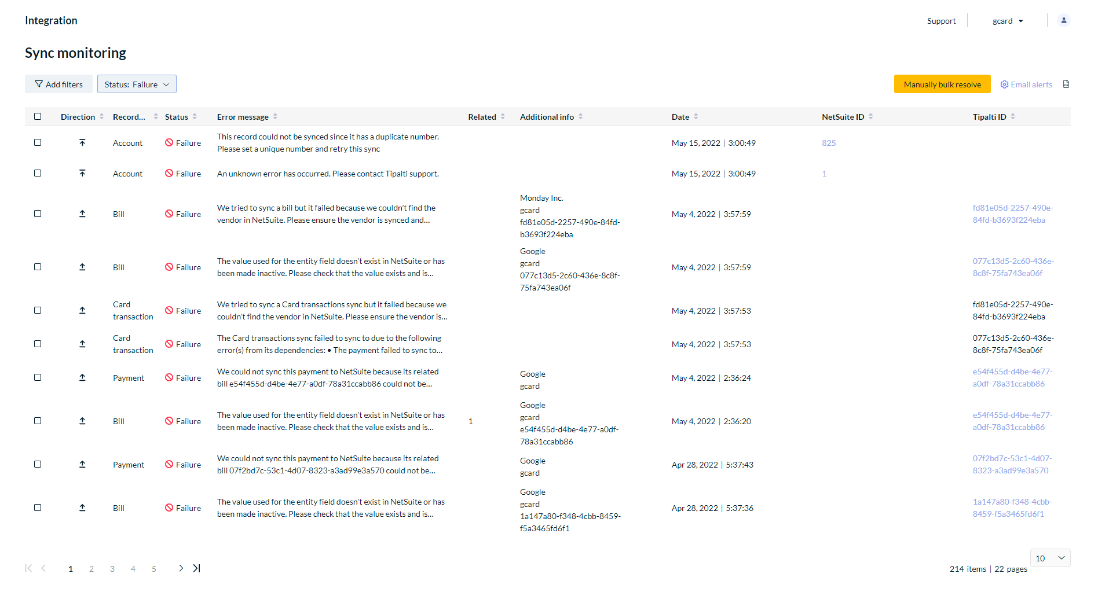Viewport: 1098px width, 592px height.
Task: Select Payment row dated Apr 28 5:37:43
Action: point(38,464)
